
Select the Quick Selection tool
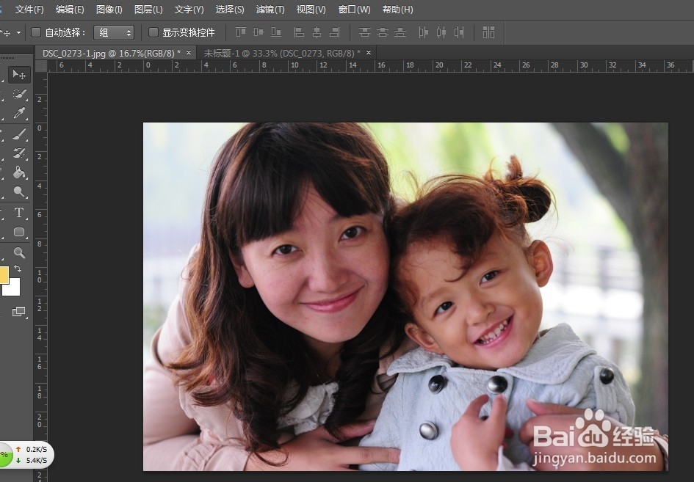[19, 94]
